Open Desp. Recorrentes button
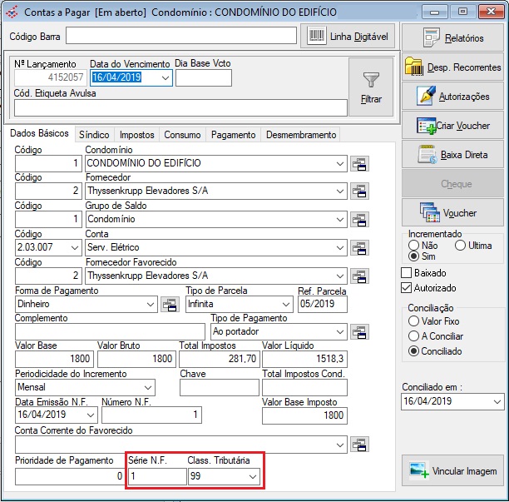The width and height of the screenshot is (509, 502). point(452,67)
